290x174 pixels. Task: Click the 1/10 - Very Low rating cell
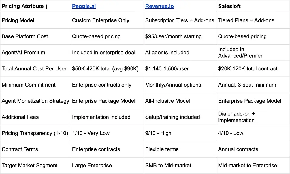click(91, 133)
